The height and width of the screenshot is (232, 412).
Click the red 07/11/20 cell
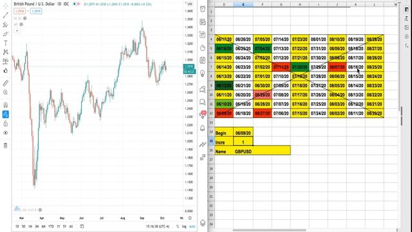pos(281,67)
